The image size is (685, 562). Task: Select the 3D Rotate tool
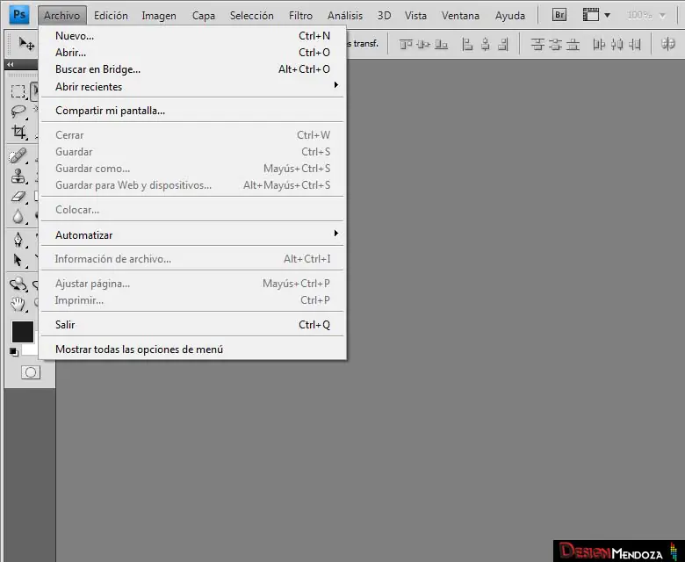tap(18, 285)
